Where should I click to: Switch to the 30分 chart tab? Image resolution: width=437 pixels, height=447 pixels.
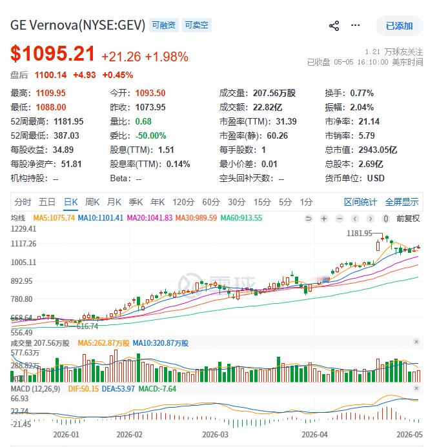[237, 202]
